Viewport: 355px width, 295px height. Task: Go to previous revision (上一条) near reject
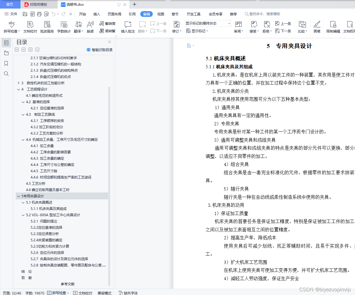(283, 24)
